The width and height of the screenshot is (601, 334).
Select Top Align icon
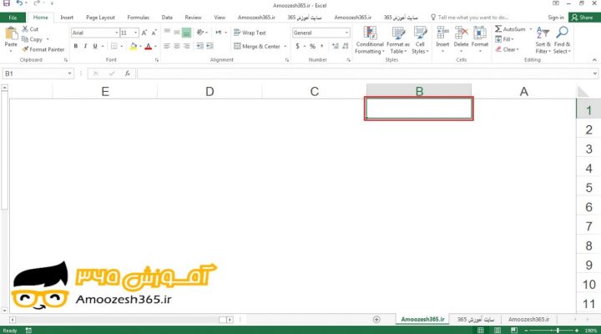tap(167, 33)
